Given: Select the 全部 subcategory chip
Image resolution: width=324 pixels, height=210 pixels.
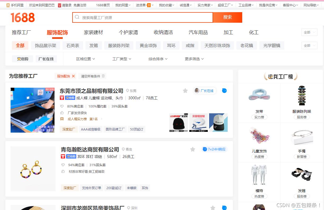Looking at the screenshot, I should point(20,45).
